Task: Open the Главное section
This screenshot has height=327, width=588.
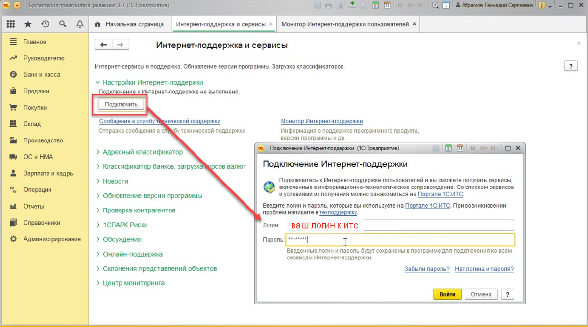Action: tap(45, 42)
